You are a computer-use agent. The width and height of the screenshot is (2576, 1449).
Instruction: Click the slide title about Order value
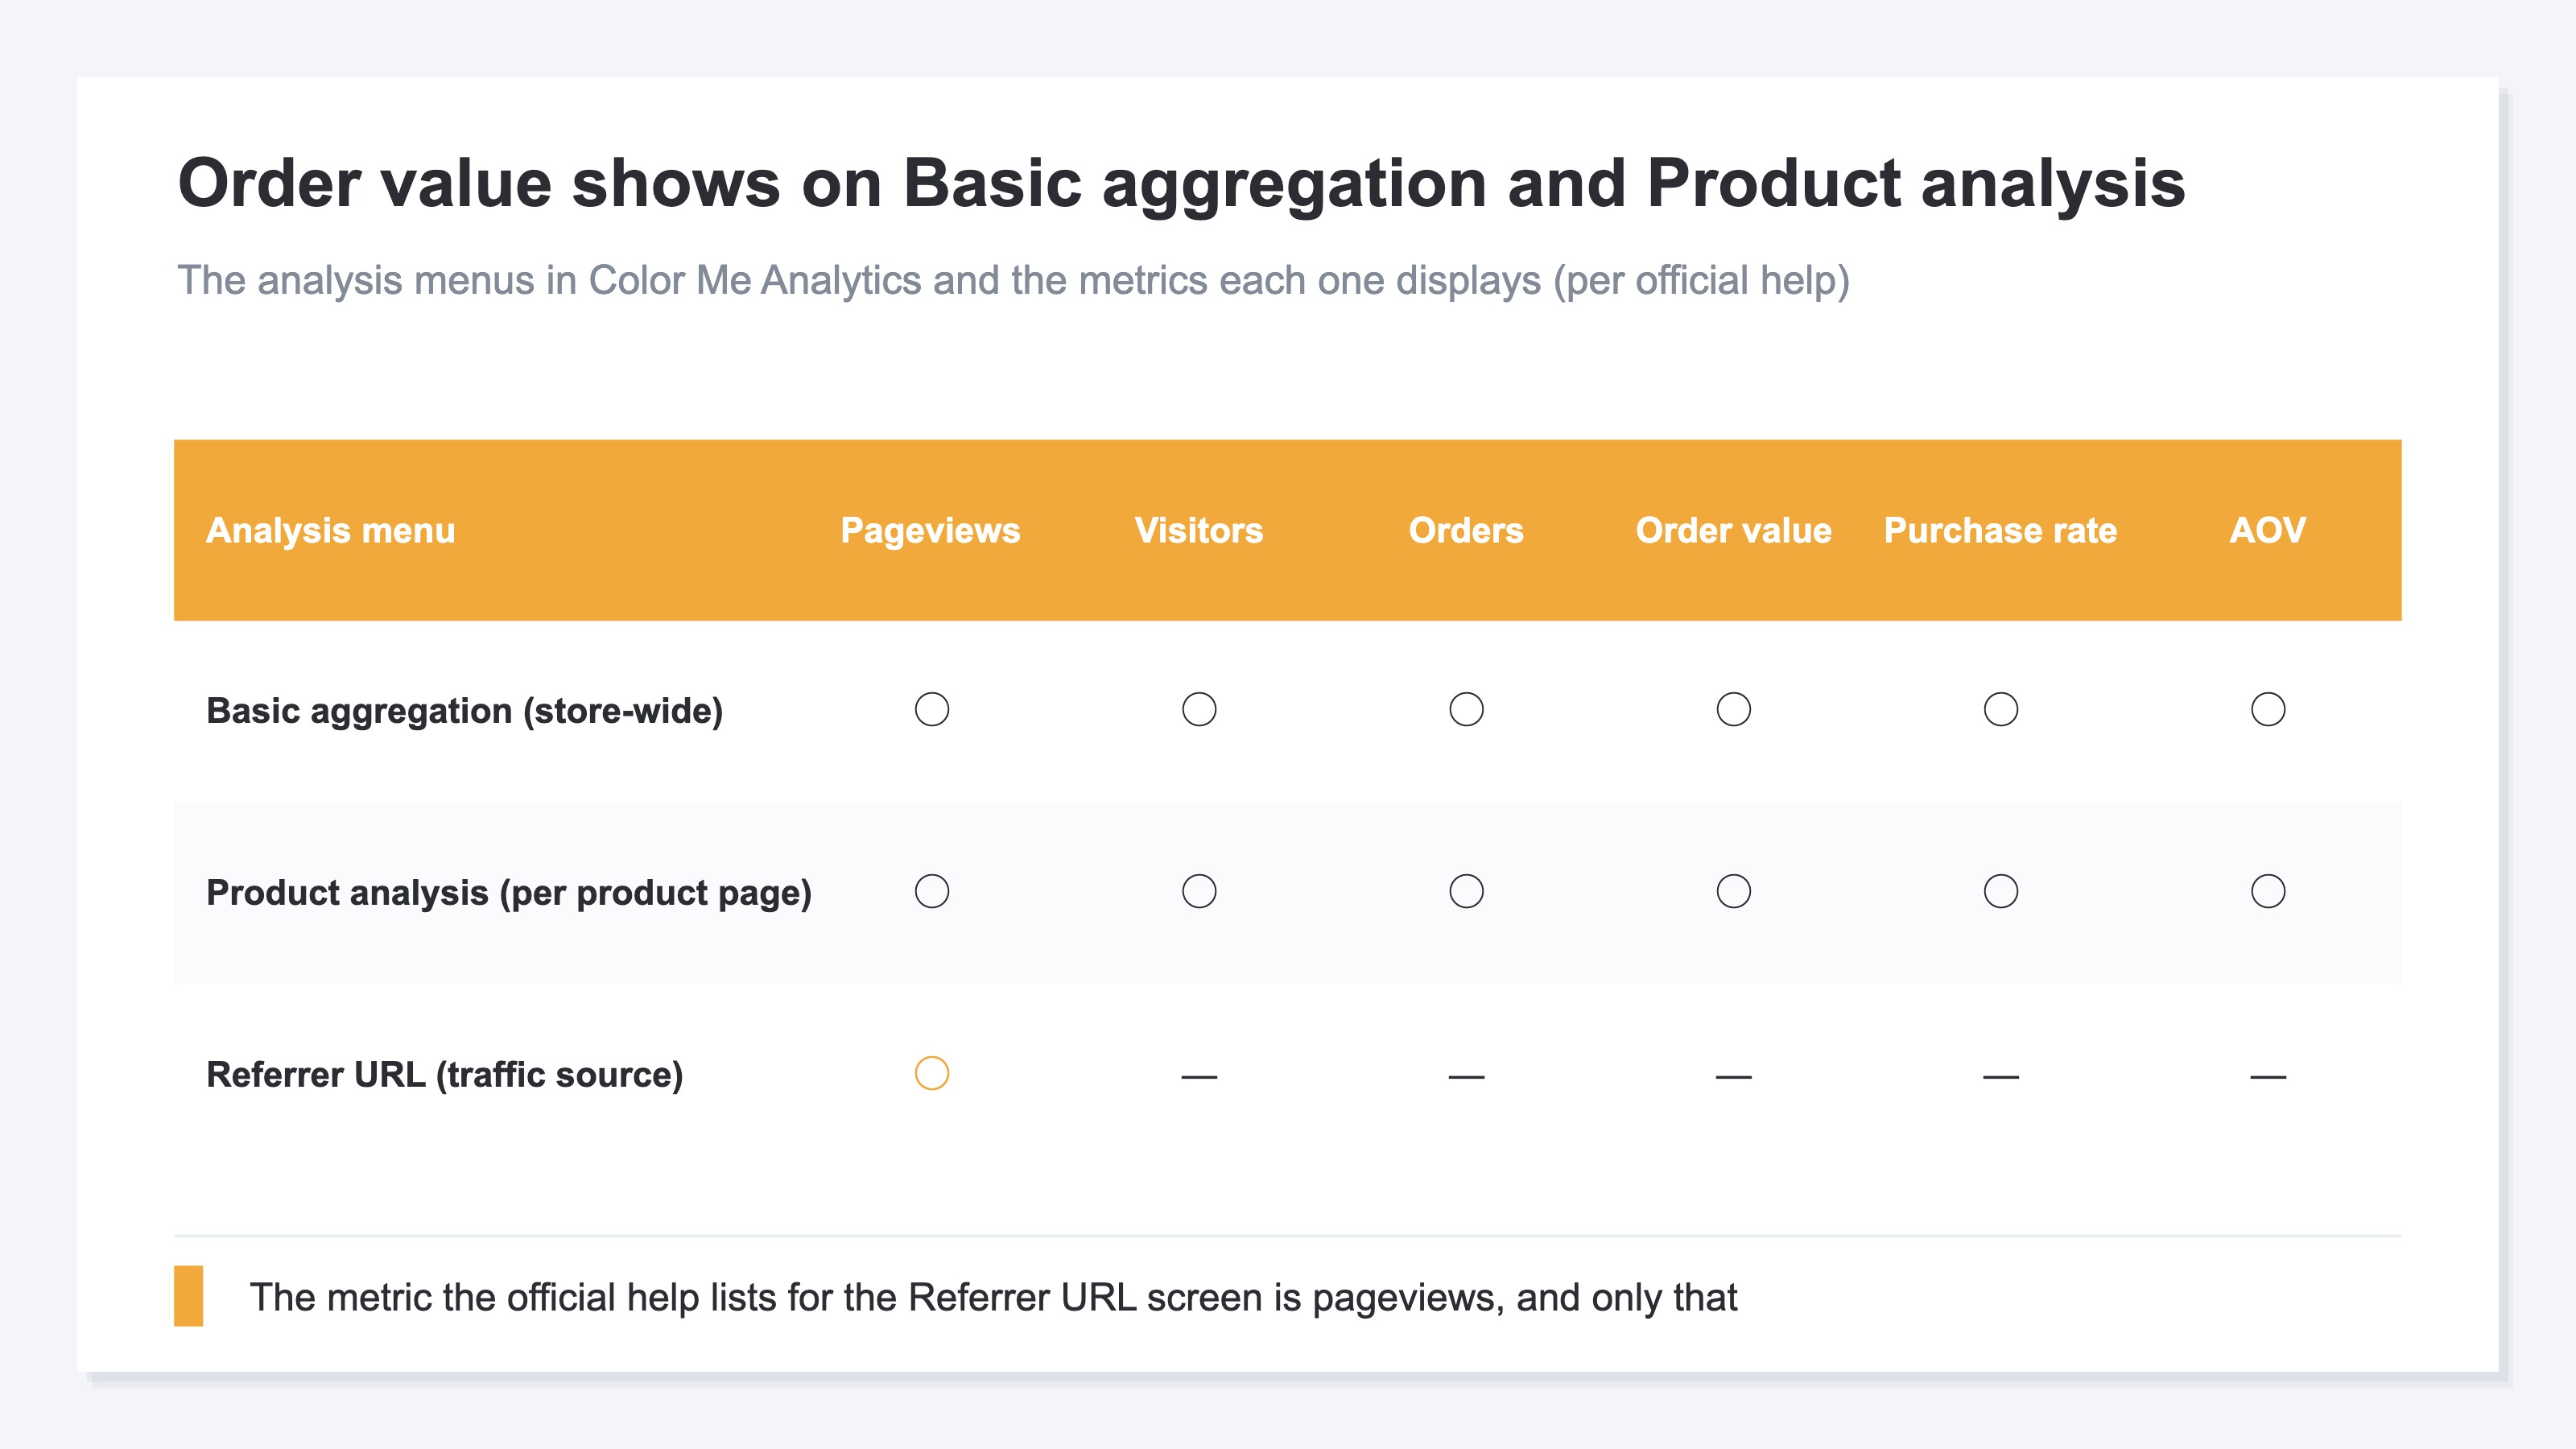(1181, 184)
